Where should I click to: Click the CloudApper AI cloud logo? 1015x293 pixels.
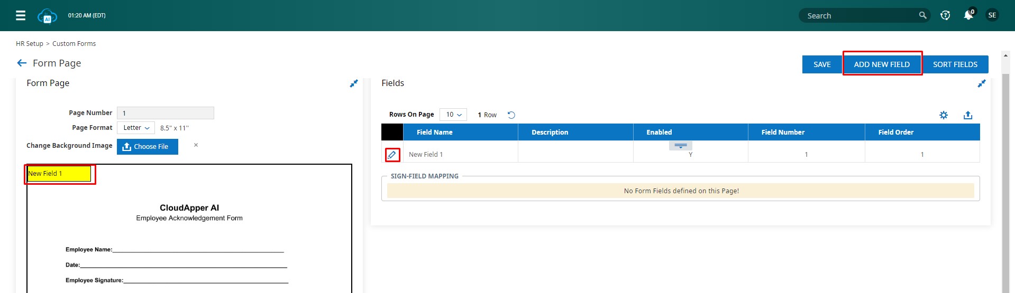(47, 16)
